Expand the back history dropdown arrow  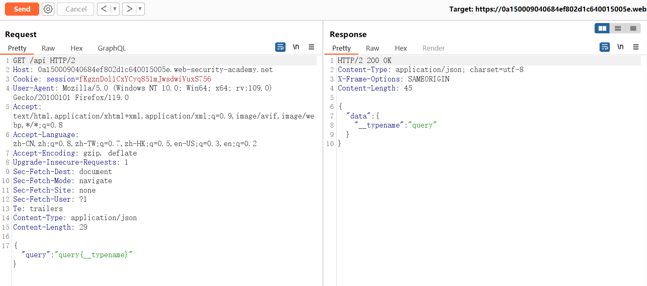(x=115, y=9)
